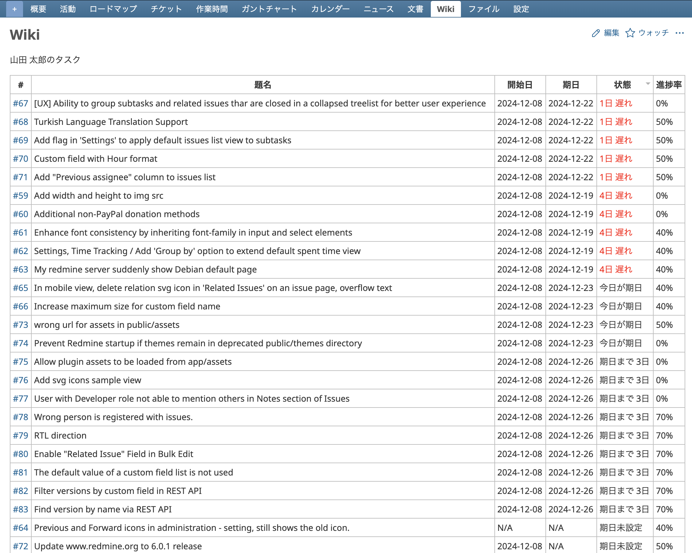The image size is (692, 553).
Task: Click the star watch icon
Action: (x=630, y=33)
